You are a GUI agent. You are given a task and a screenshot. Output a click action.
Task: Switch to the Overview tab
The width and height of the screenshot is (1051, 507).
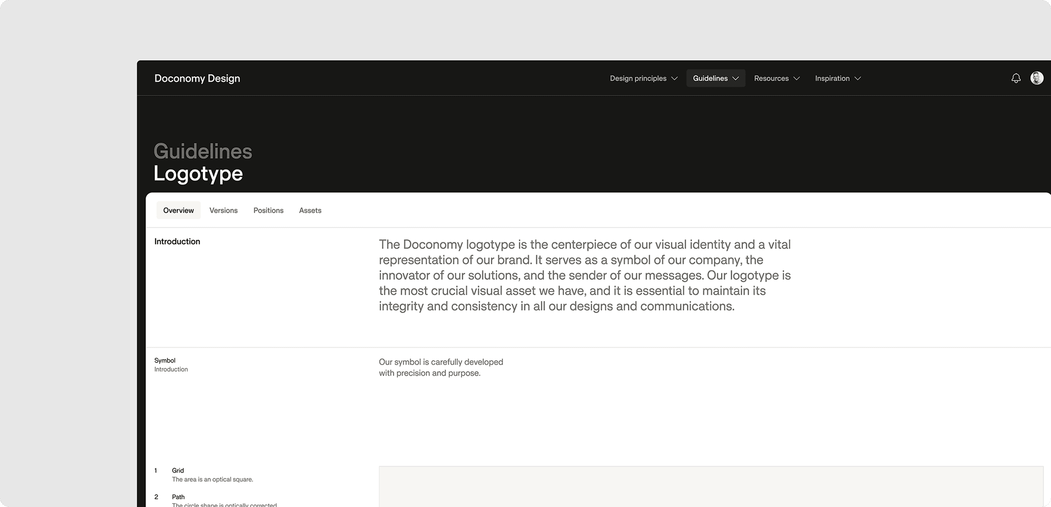point(178,210)
